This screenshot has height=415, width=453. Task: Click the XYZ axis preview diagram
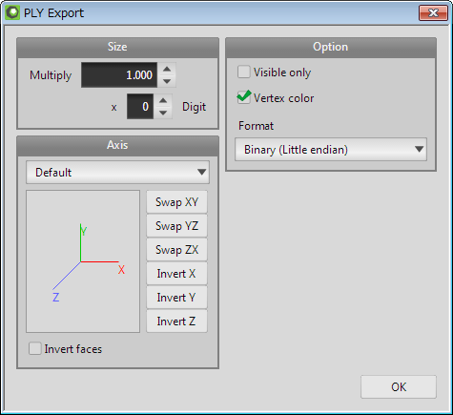click(x=83, y=261)
